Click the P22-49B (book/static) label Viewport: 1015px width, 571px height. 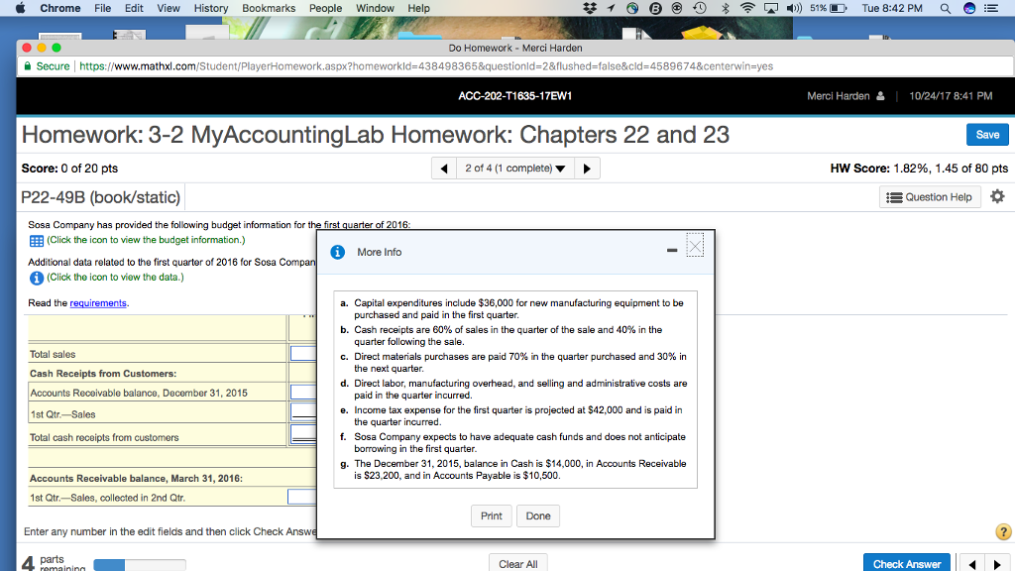(100, 197)
